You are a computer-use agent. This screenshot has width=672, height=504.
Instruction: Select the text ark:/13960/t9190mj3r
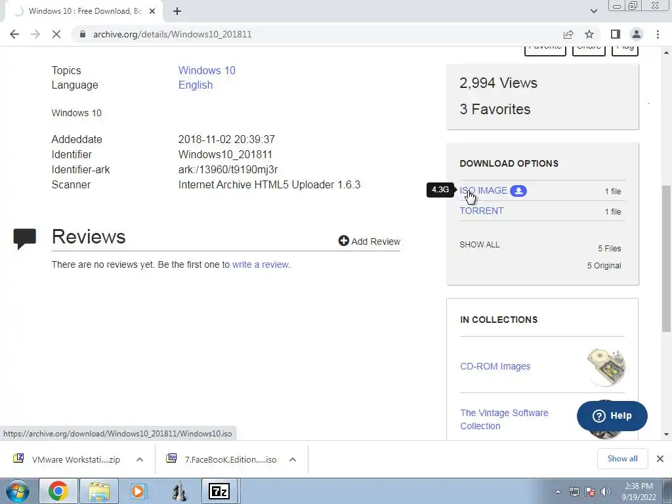pos(228,170)
